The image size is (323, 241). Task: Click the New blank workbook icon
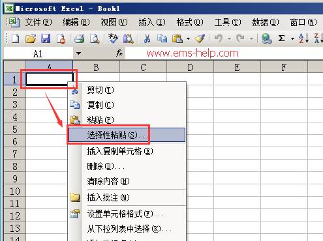coord(15,38)
